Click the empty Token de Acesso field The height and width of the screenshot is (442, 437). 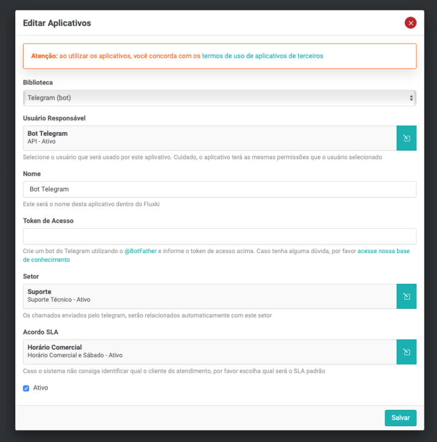(219, 236)
